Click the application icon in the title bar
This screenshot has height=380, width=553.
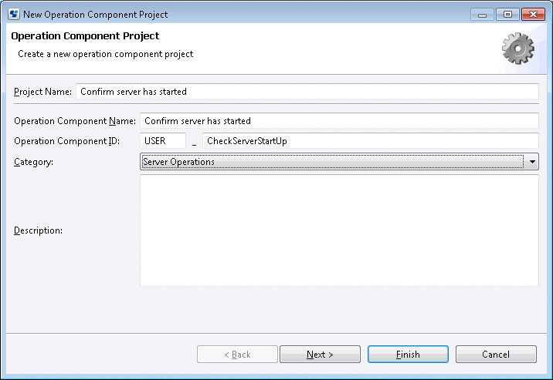[x=14, y=14]
